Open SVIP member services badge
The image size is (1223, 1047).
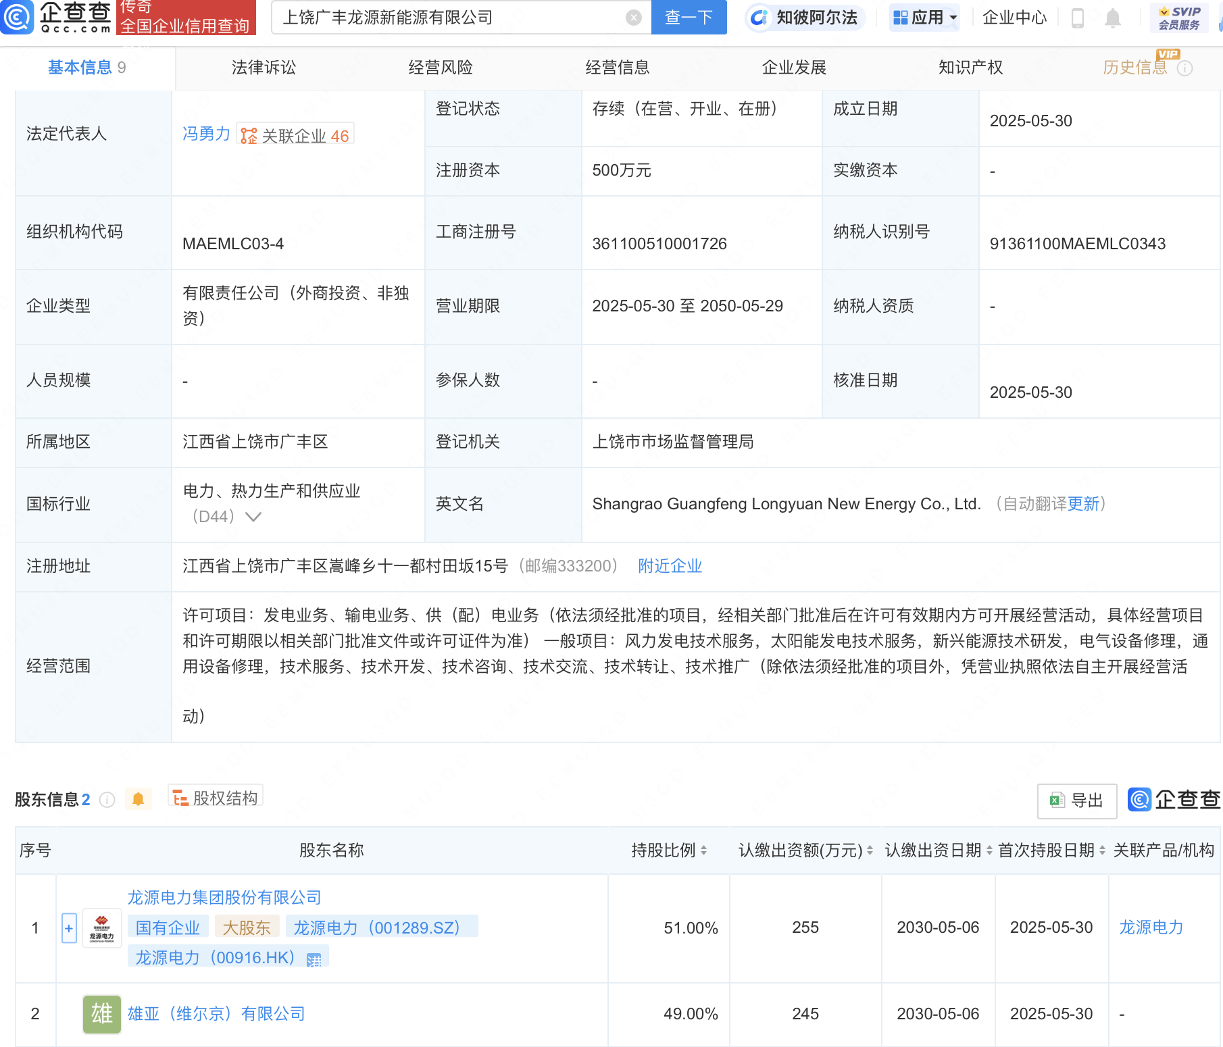click(x=1179, y=18)
